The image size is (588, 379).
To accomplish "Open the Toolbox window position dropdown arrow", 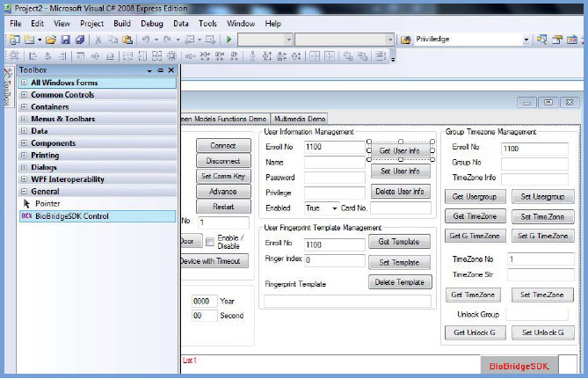I will 149,70.
